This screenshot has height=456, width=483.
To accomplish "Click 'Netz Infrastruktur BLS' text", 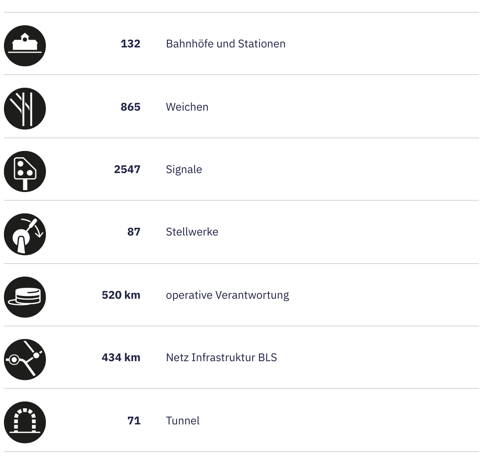I will pyautogui.click(x=221, y=357).
